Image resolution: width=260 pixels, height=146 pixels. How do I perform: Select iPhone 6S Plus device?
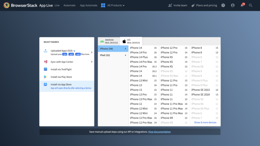coord(205,109)
